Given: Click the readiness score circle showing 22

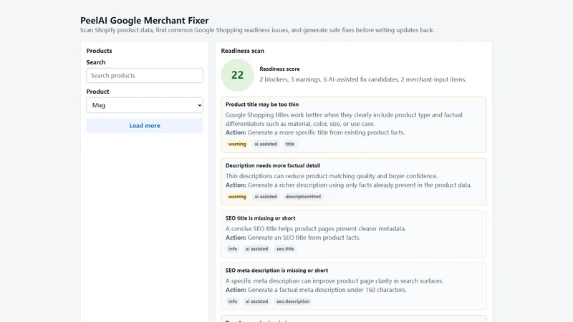Looking at the screenshot, I should [x=237, y=75].
